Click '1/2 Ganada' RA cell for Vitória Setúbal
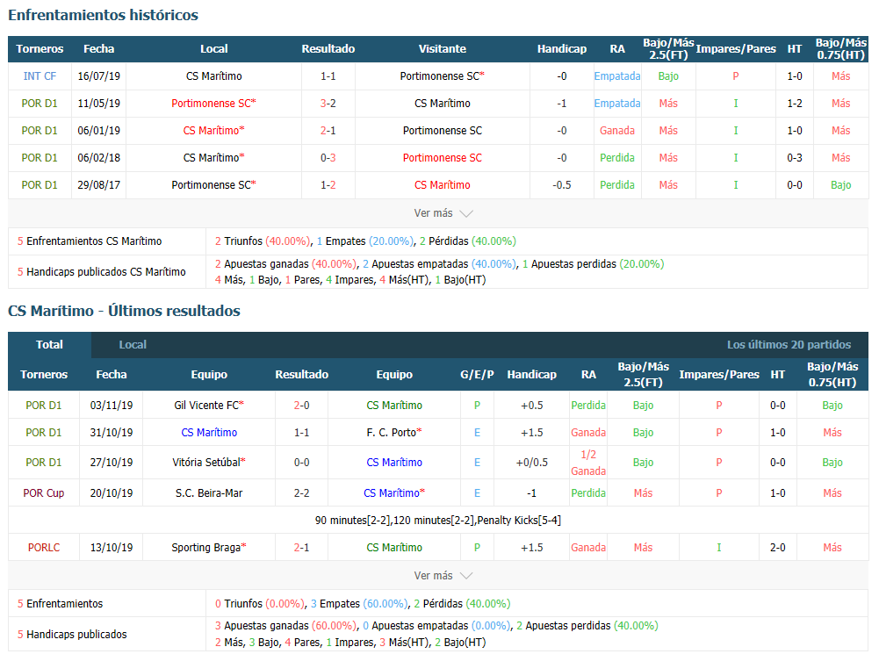The height and width of the screenshot is (654, 879). [x=588, y=463]
